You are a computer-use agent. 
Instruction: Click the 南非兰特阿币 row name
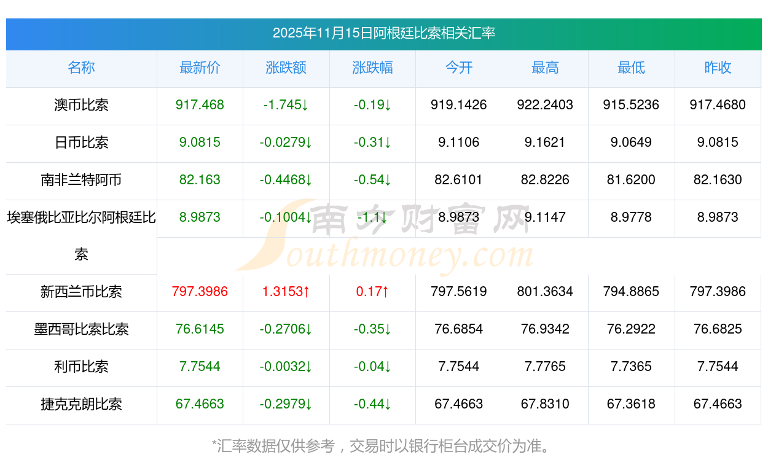[81, 180]
